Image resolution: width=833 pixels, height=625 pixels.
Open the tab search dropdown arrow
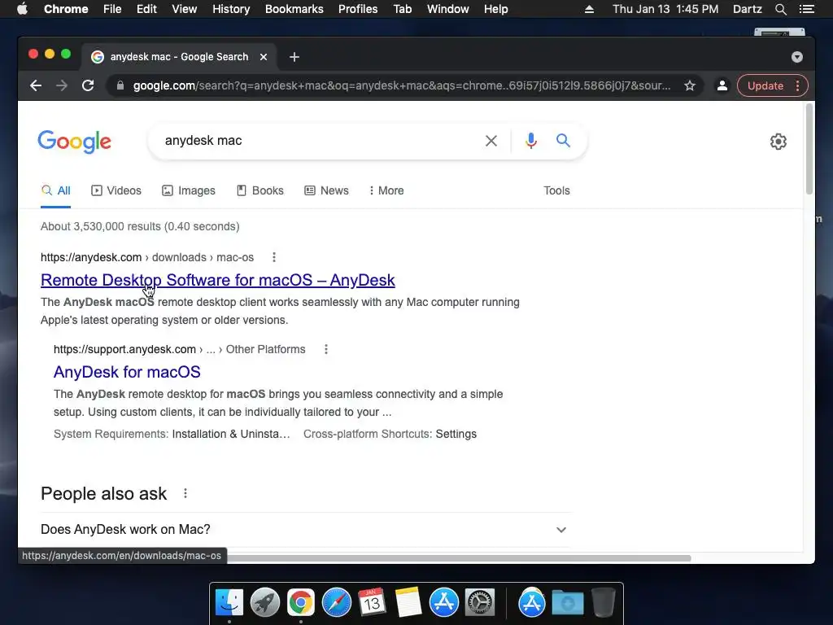(x=797, y=57)
